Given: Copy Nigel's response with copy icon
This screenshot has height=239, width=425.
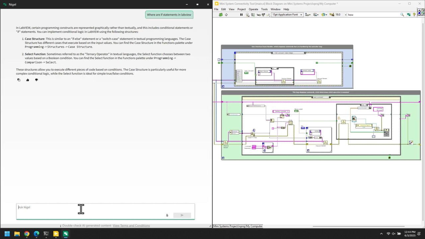Looking at the screenshot, I should click(x=19, y=80).
